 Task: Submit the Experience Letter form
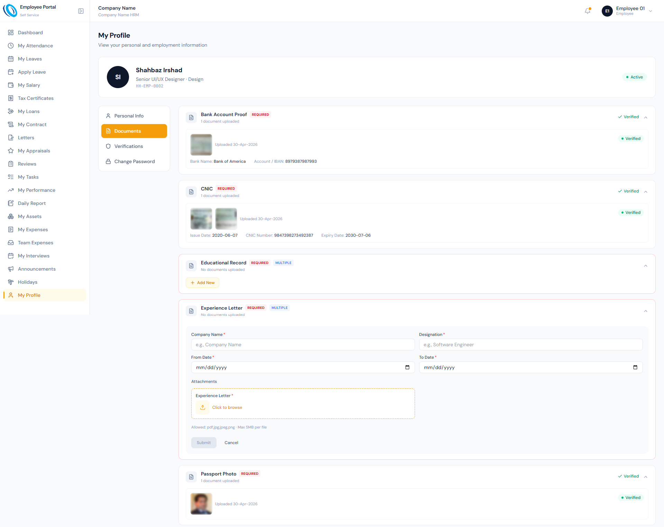[x=204, y=443]
